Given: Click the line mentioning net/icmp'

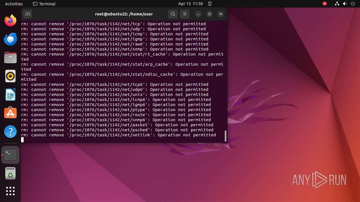Looking at the screenshot, I should 115,34.
